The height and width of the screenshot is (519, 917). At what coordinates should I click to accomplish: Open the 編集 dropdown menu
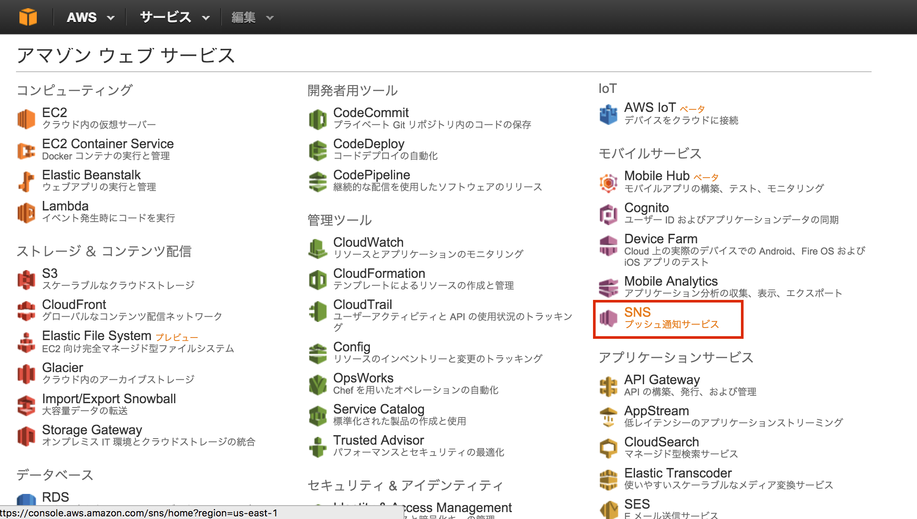(252, 17)
